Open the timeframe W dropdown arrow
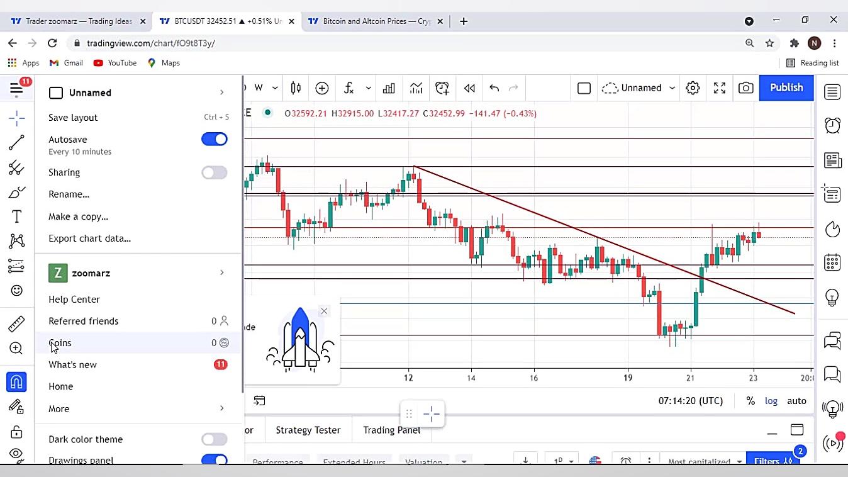 275,88
